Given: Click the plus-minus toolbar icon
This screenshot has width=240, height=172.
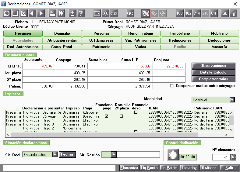Looking at the screenshot, I should pyautogui.click(x=72, y=13).
